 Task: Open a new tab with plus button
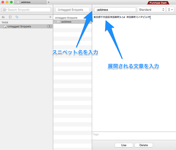49,2
